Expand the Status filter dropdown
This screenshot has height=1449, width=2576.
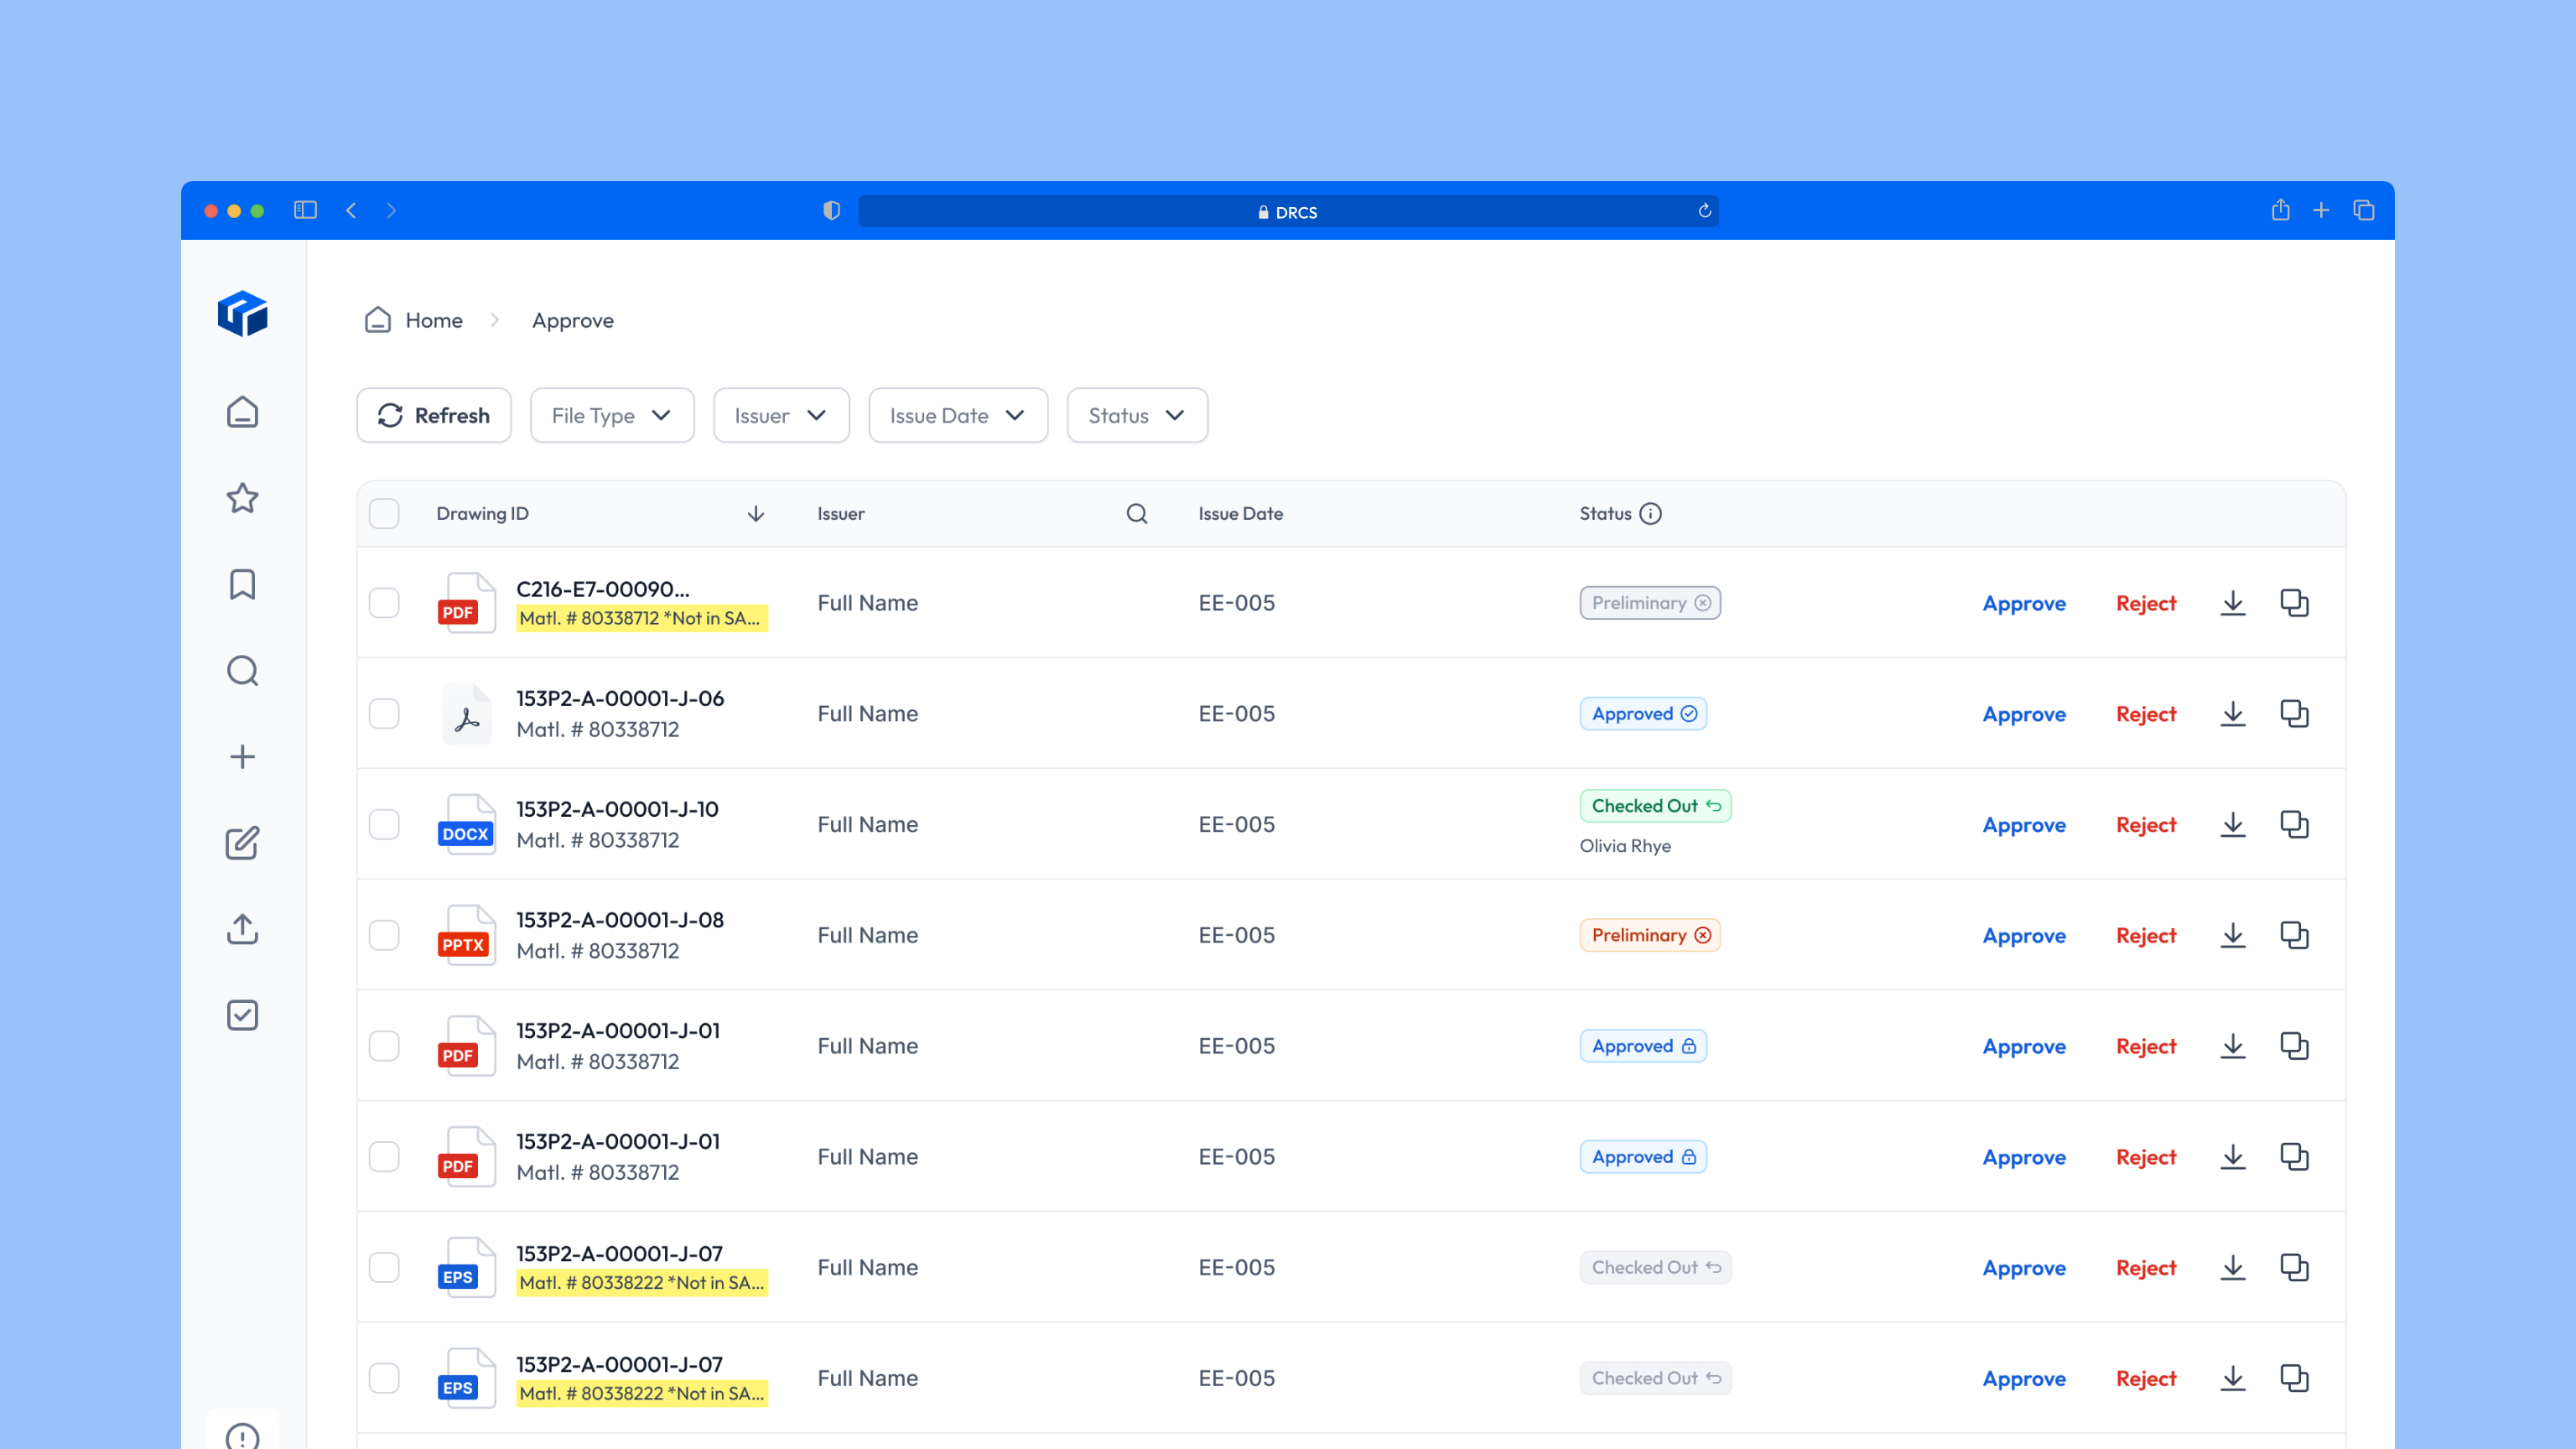click(1137, 416)
